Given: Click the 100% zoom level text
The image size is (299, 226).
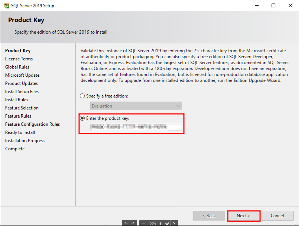Looking at the screenshot, I should click(152, 223).
